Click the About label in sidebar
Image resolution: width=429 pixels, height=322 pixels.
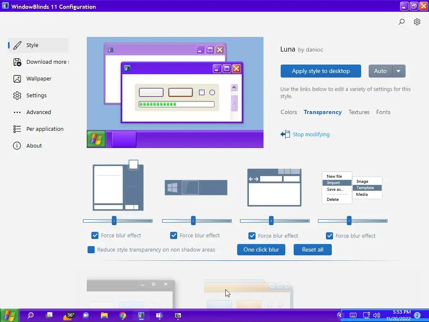34,145
